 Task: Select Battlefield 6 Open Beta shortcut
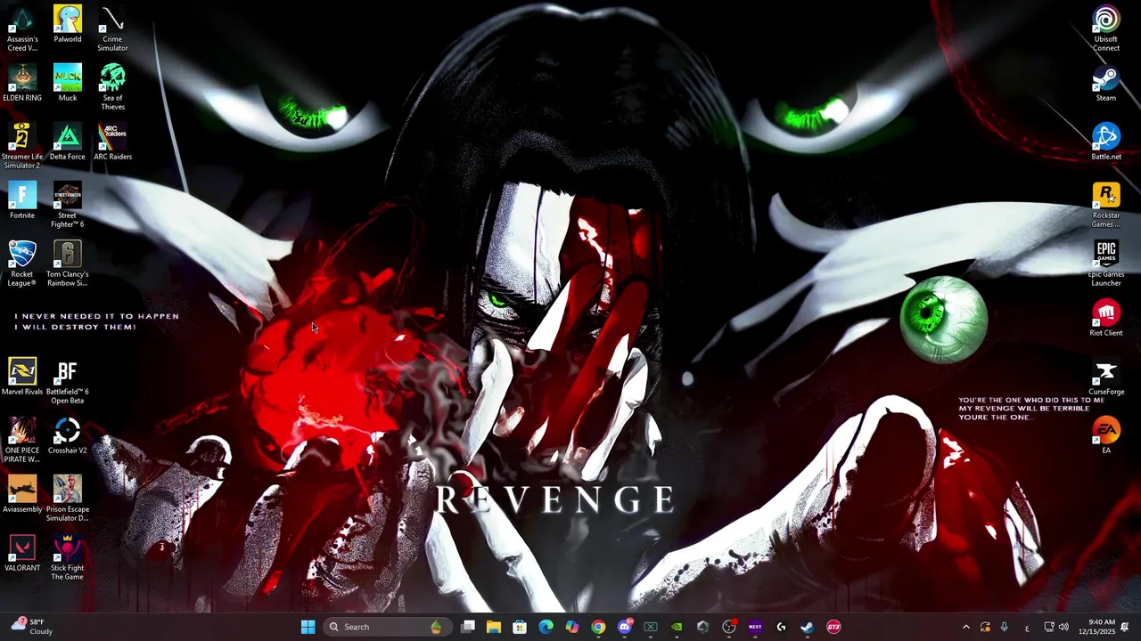(x=68, y=381)
